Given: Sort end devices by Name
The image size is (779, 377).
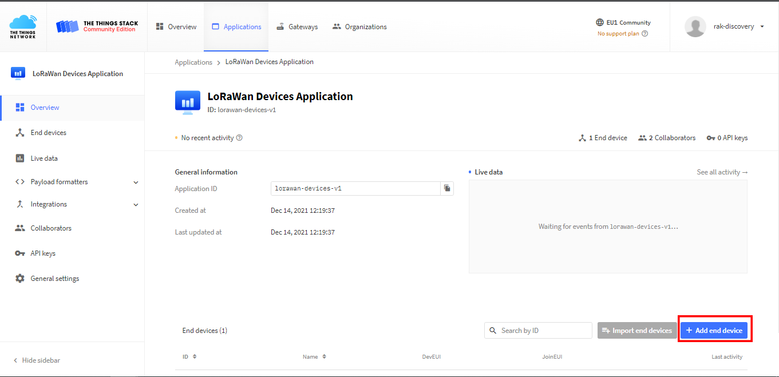Looking at the screenshot, I should click(x=314, y=356).
